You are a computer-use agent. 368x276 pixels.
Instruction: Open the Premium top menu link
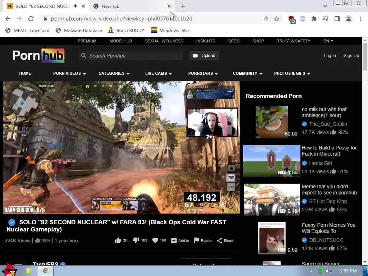click(87, 41)
